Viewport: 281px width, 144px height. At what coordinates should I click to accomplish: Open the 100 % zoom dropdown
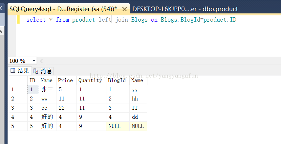pyautogui.click(x=34, y=61)
